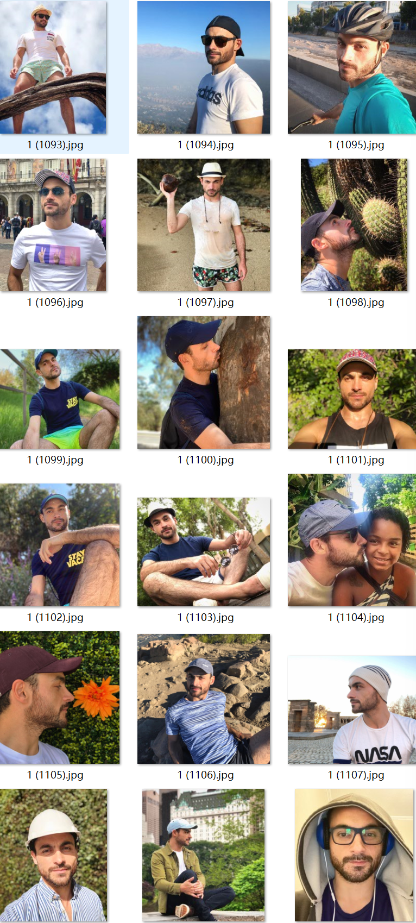Select the filename label 1 (1102).jpg
This screenshot has width=416, height=923.
tap(55, 617)
